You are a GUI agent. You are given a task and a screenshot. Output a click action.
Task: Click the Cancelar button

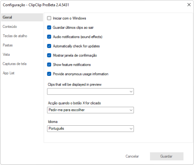click(x=132, y=156)
